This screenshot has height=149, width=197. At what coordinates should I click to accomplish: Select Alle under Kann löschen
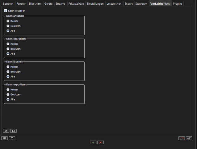click(8, 77)
